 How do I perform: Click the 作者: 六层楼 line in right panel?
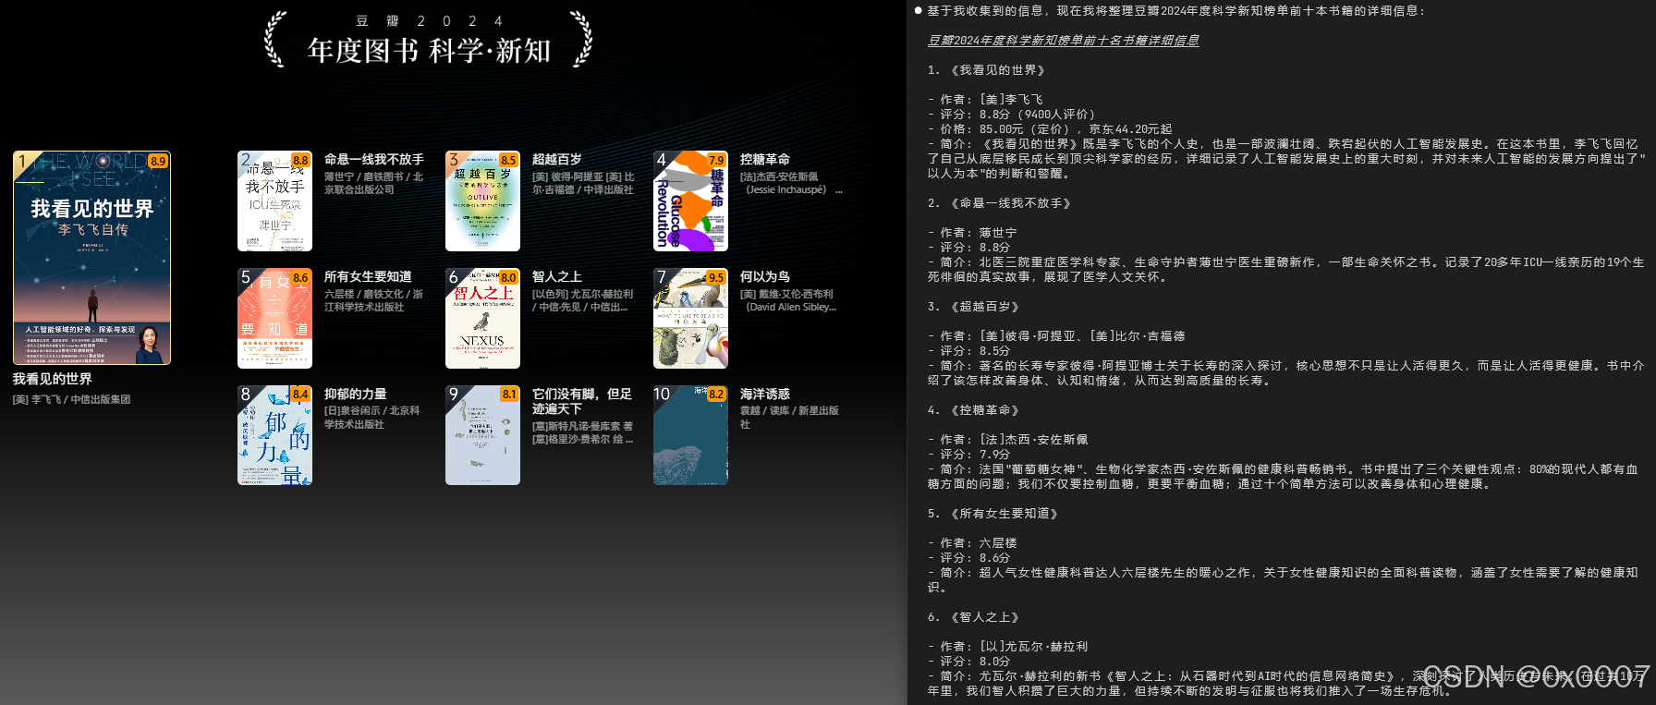(x=972, y=543)
